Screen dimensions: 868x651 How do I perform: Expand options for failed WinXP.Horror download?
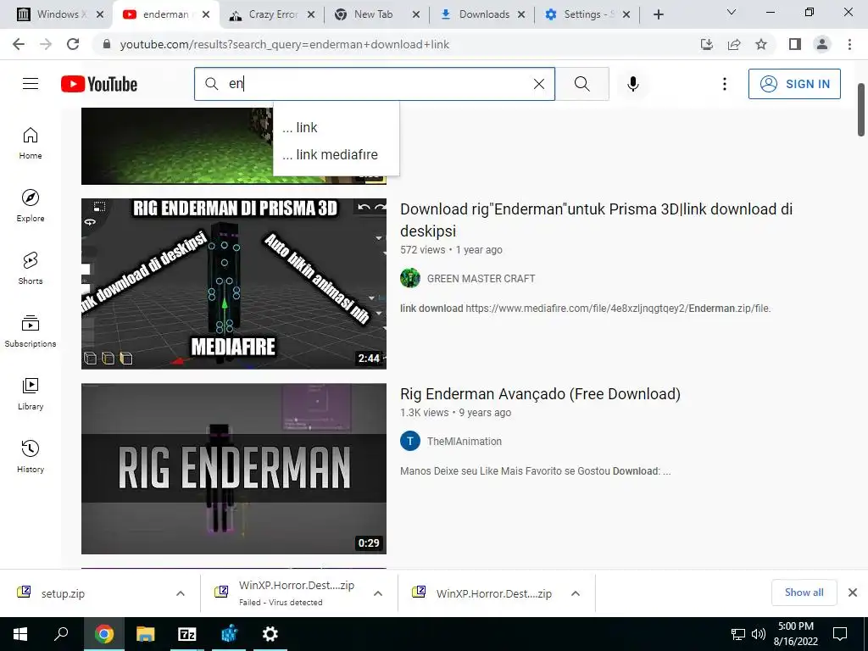(378, 593)
